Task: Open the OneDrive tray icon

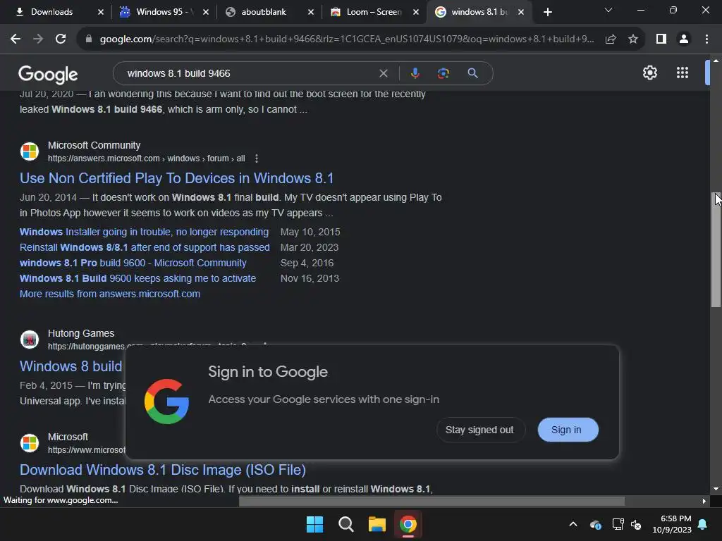Action: point(595,524)
